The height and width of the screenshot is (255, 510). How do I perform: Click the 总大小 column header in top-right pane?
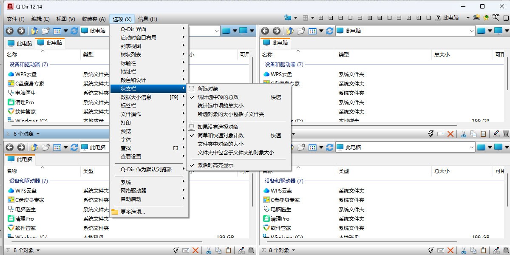pos(442,55)
